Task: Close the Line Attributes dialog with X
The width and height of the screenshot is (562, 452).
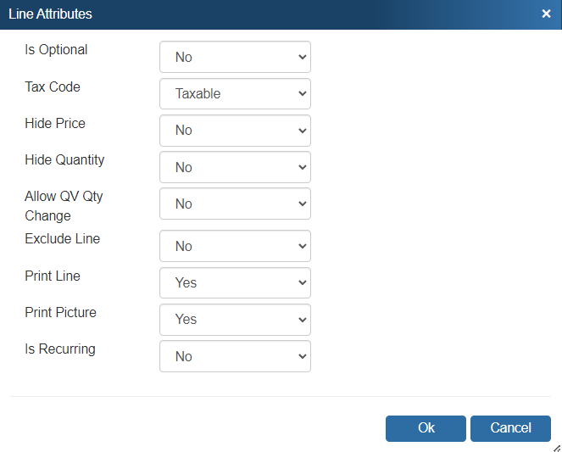Action: 547,14
